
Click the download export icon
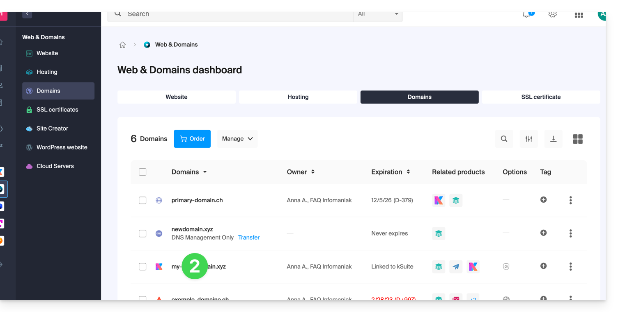(x=553, y=139)
